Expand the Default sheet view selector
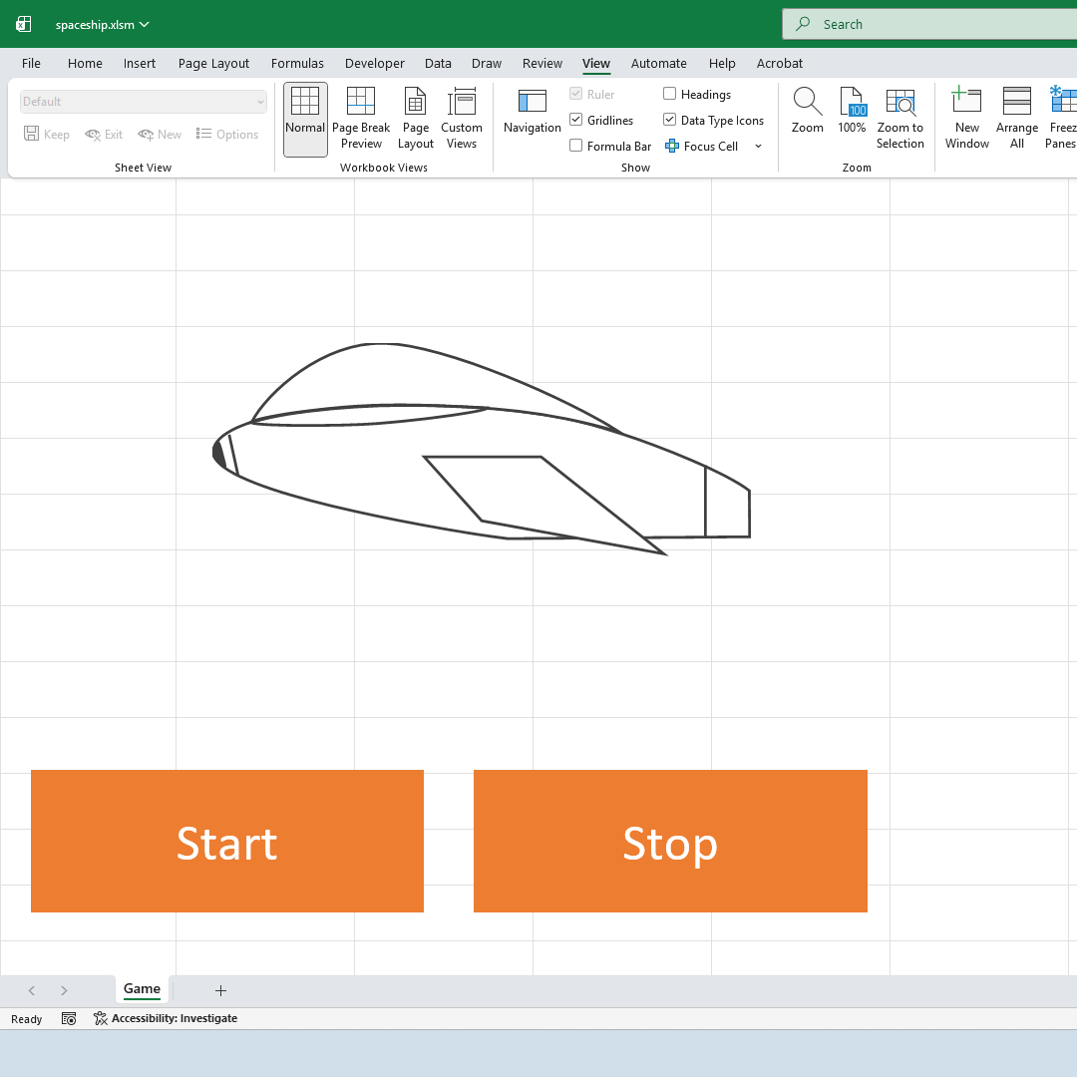The height and width of the screenshot is (1077, 1077). 260,101
